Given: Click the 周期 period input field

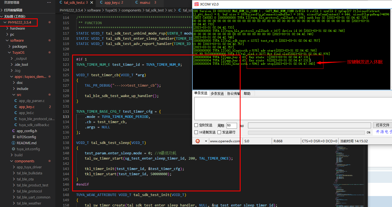Looking at the screenshot, I should (232, 126).
